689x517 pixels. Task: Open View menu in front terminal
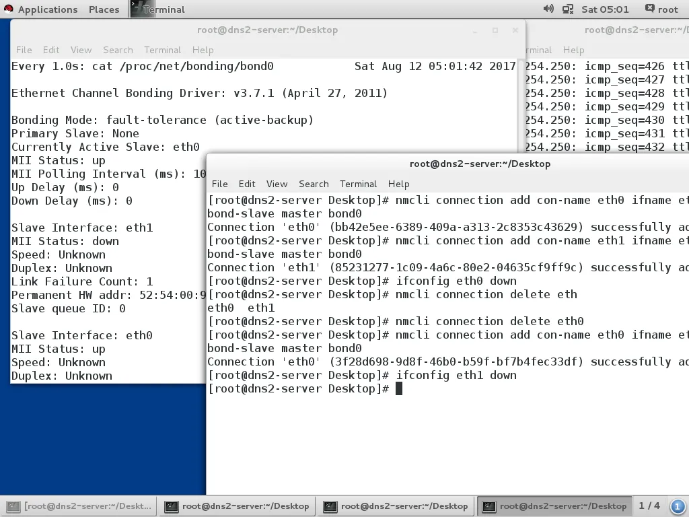(277, 184)
